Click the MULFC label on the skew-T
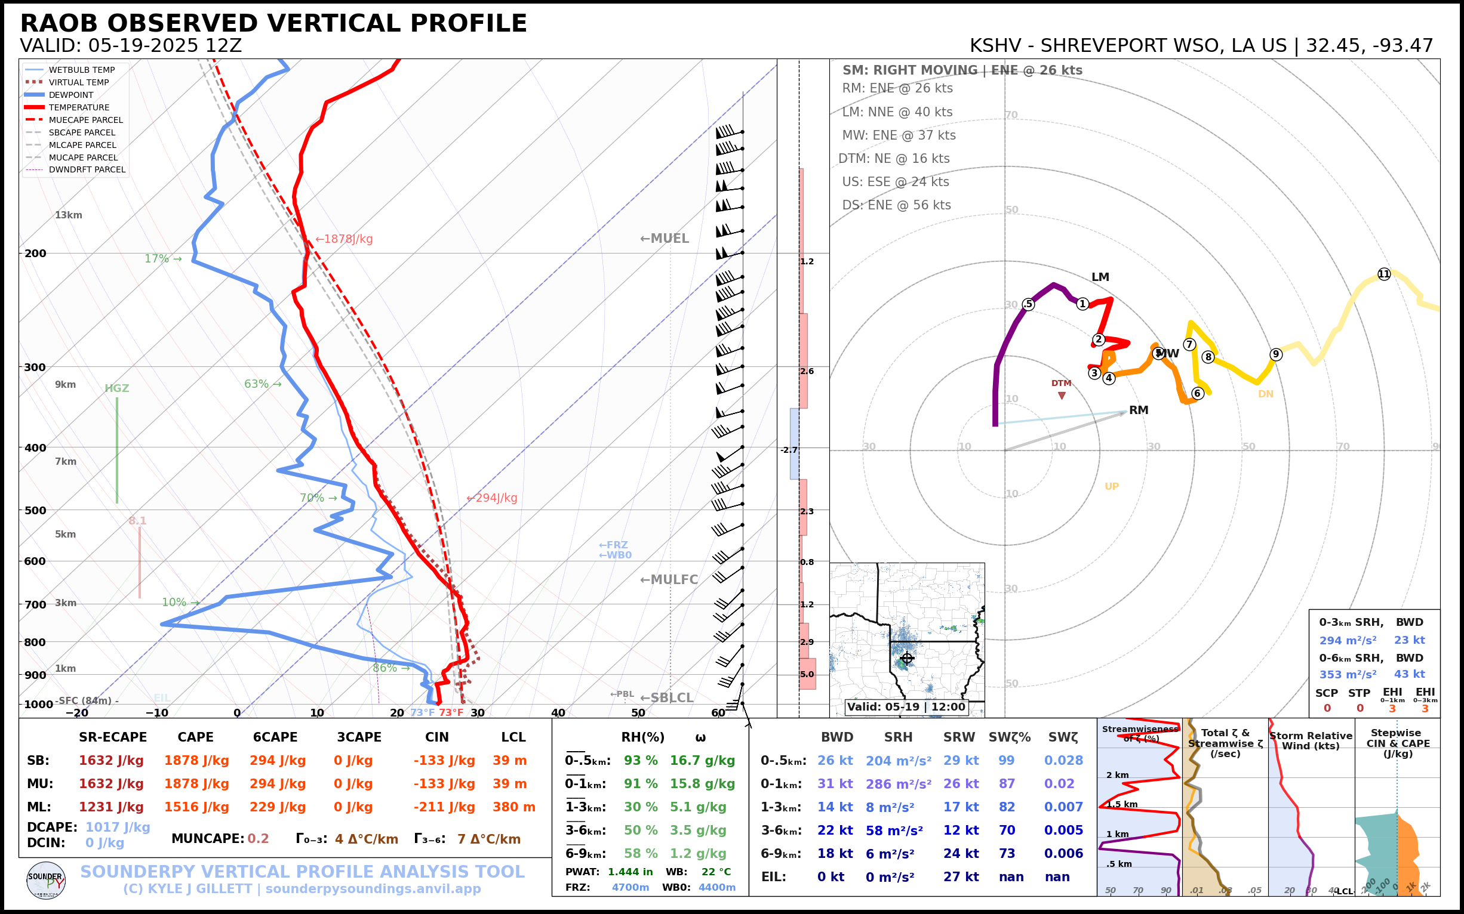1464x914 pixels. click(x=669, y=579)
